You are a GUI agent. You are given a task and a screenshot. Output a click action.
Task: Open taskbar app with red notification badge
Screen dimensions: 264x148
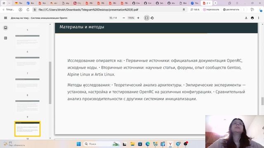[x=186, y=144]
